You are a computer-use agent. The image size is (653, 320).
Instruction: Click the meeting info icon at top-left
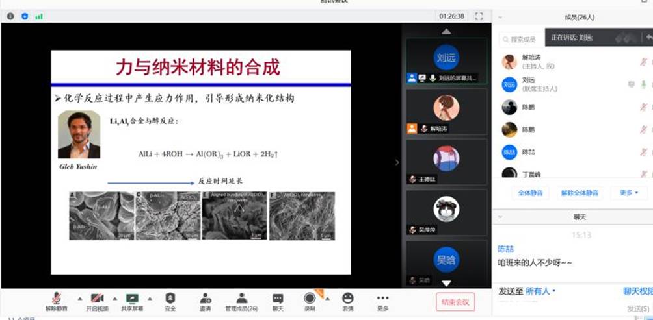tap(10, 16)
